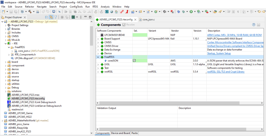Click the globe icon in the toolbar
This screenshot has width=266, height=136.
[x=112, y=12]
